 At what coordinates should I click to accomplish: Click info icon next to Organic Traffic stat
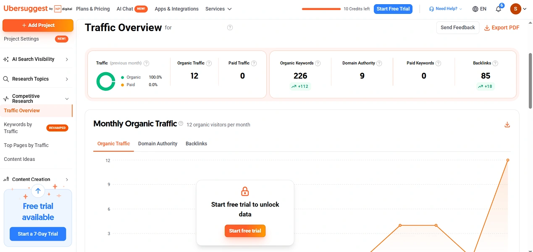209,63
